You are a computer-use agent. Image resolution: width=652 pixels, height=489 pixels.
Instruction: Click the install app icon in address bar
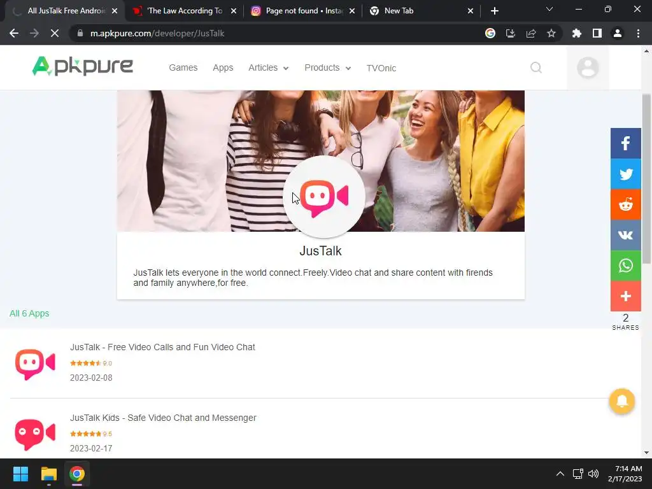[x=510, y=33]
